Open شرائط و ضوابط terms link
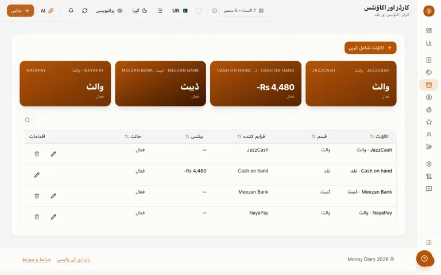Screen dimensions: 441x275 pos(36,260)
